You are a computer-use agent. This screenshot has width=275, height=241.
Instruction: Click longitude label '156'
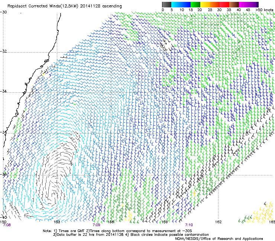click(111, 222)
